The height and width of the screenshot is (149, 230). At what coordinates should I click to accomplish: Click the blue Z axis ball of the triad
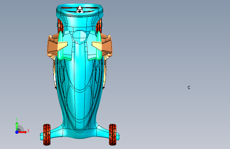tap(17, 132)
